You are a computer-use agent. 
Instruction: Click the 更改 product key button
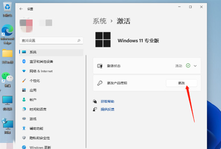tap(182, 83)
